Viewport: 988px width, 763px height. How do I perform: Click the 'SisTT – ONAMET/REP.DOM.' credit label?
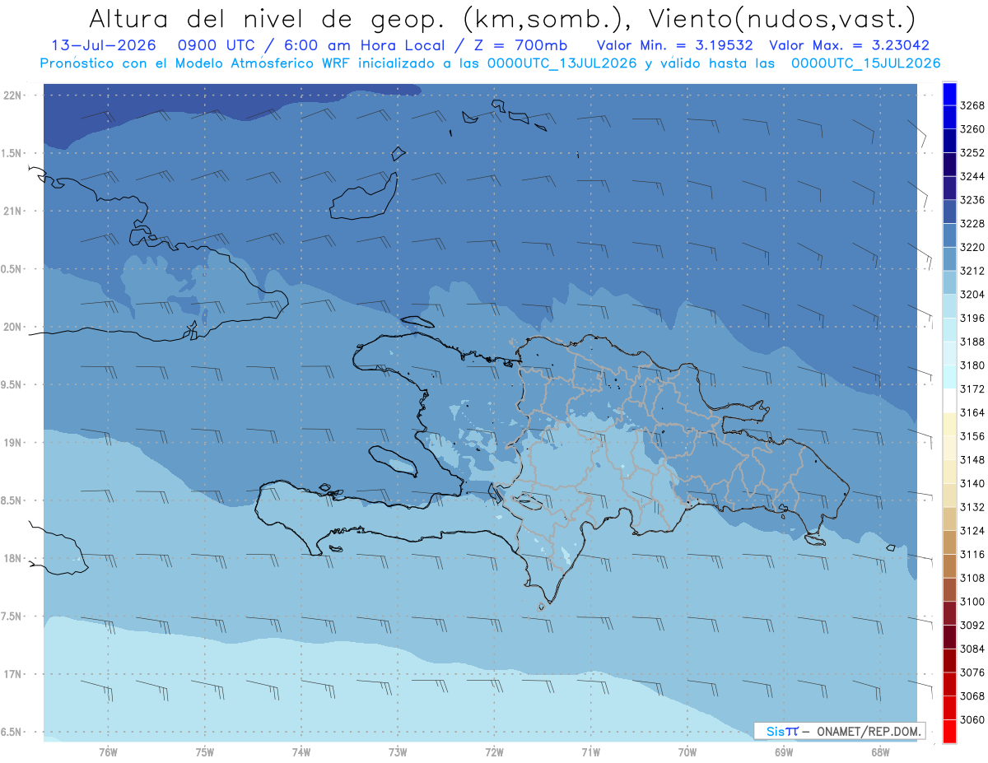click(x=840, y=731)
